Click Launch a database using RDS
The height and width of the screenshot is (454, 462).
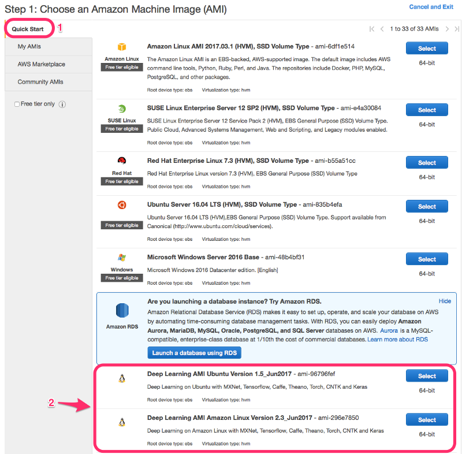(194, 353)
